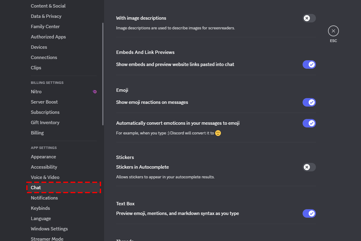Viewport: 361px width, 241px height.
Task: Click the smiley emoji example image
Action: [x=218, y=133]
